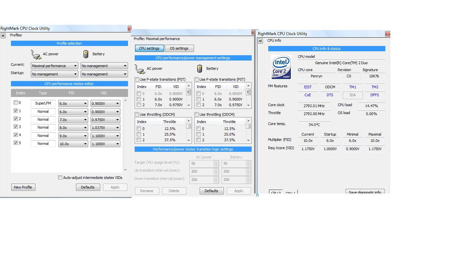Open FID dropdown showing 9.0x
Screen dimensions: 453x254
73,136
